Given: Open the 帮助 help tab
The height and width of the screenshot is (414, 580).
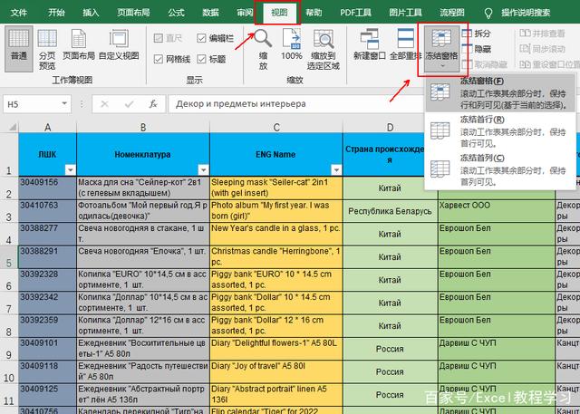Looking at the screenshot, I should (314, 13).
